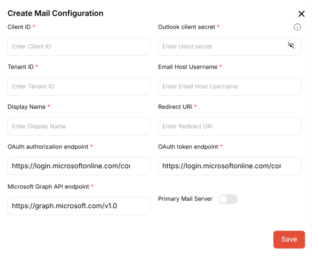Screen dimensions: 312x256
Task: Click the Redirect URi input field
Action: (x=229, y=126)
